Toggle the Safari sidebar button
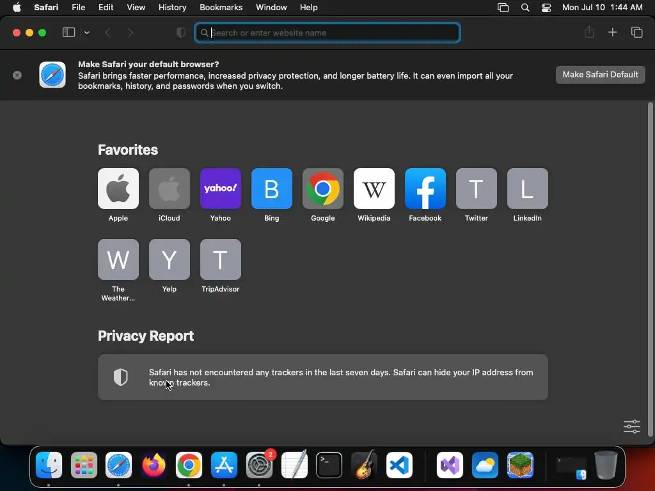This screenshot has height=491, width=655. [68, 33]
